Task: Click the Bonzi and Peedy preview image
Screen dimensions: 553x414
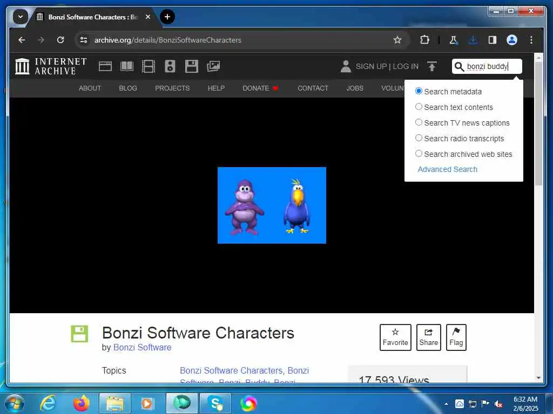Action: click(x=272, y=205)
